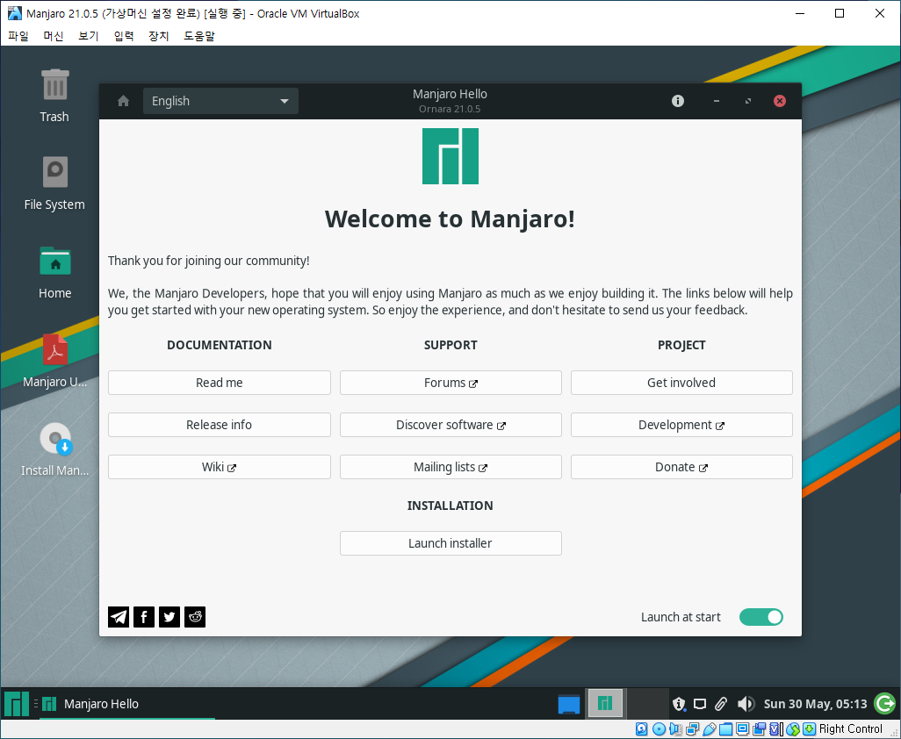Open the Twitter social link

(x=169, y=617)
